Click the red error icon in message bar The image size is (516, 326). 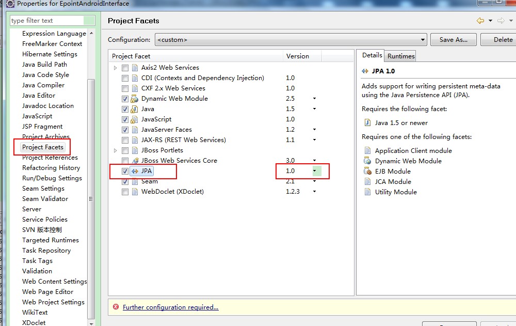116,307
